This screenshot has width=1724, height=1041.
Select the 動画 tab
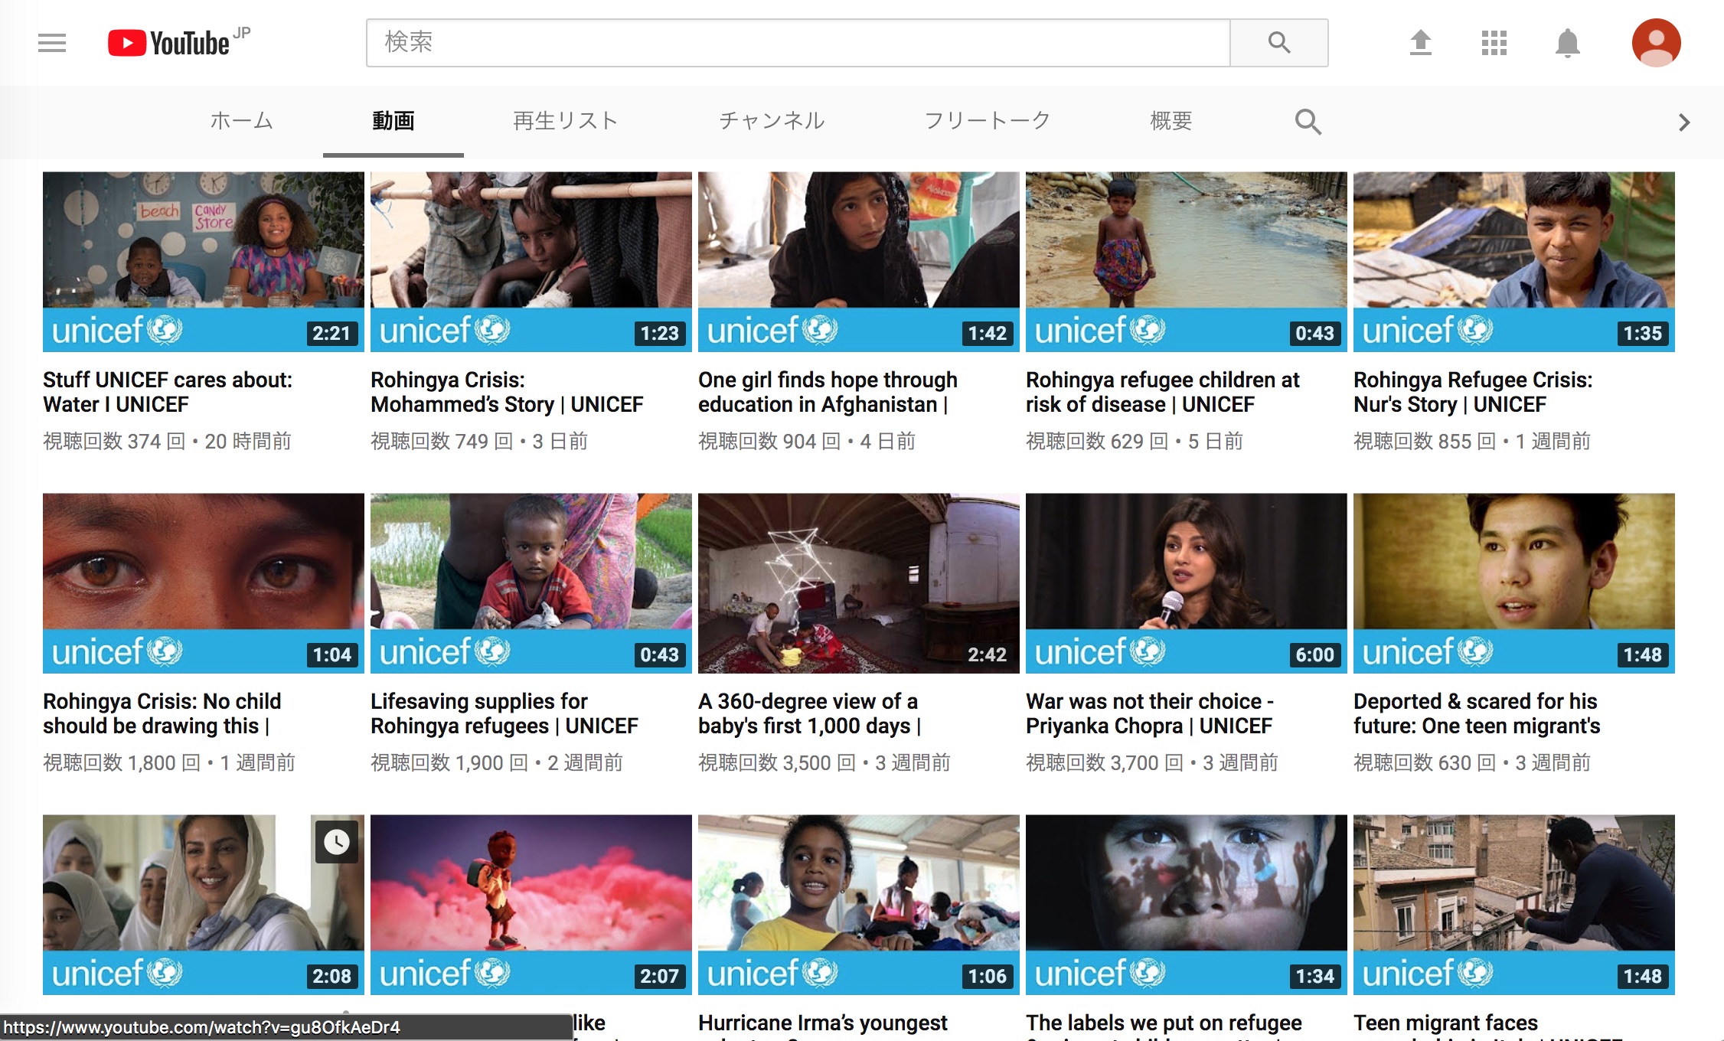click(393, 121)
